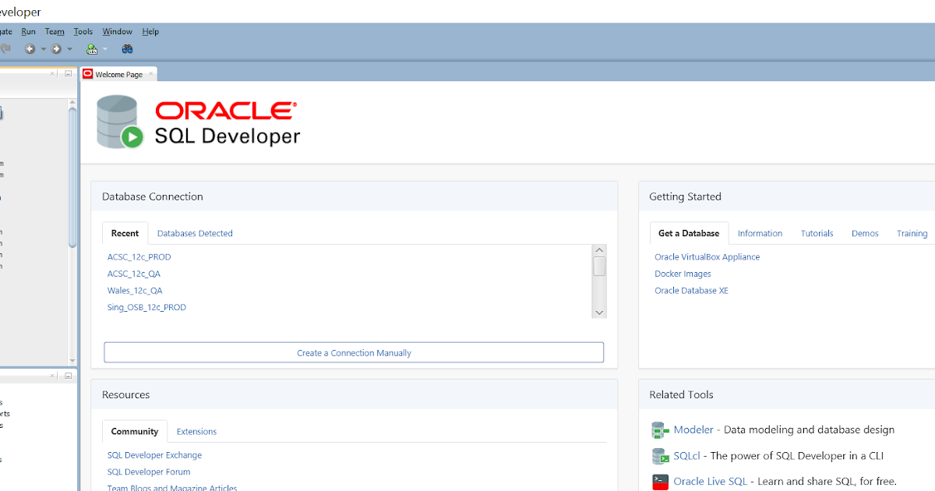Open ACSC_12c_QA recent connection
935x491 pixels.
(134, 274)
